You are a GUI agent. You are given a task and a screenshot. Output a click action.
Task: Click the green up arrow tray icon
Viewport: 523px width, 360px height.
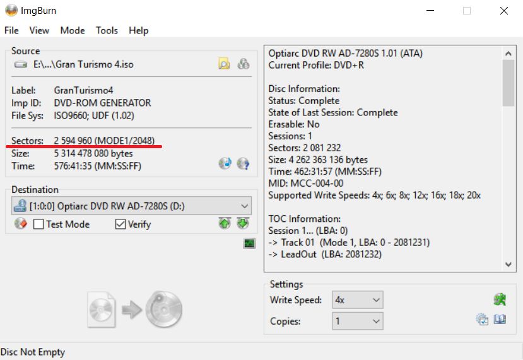225,223
